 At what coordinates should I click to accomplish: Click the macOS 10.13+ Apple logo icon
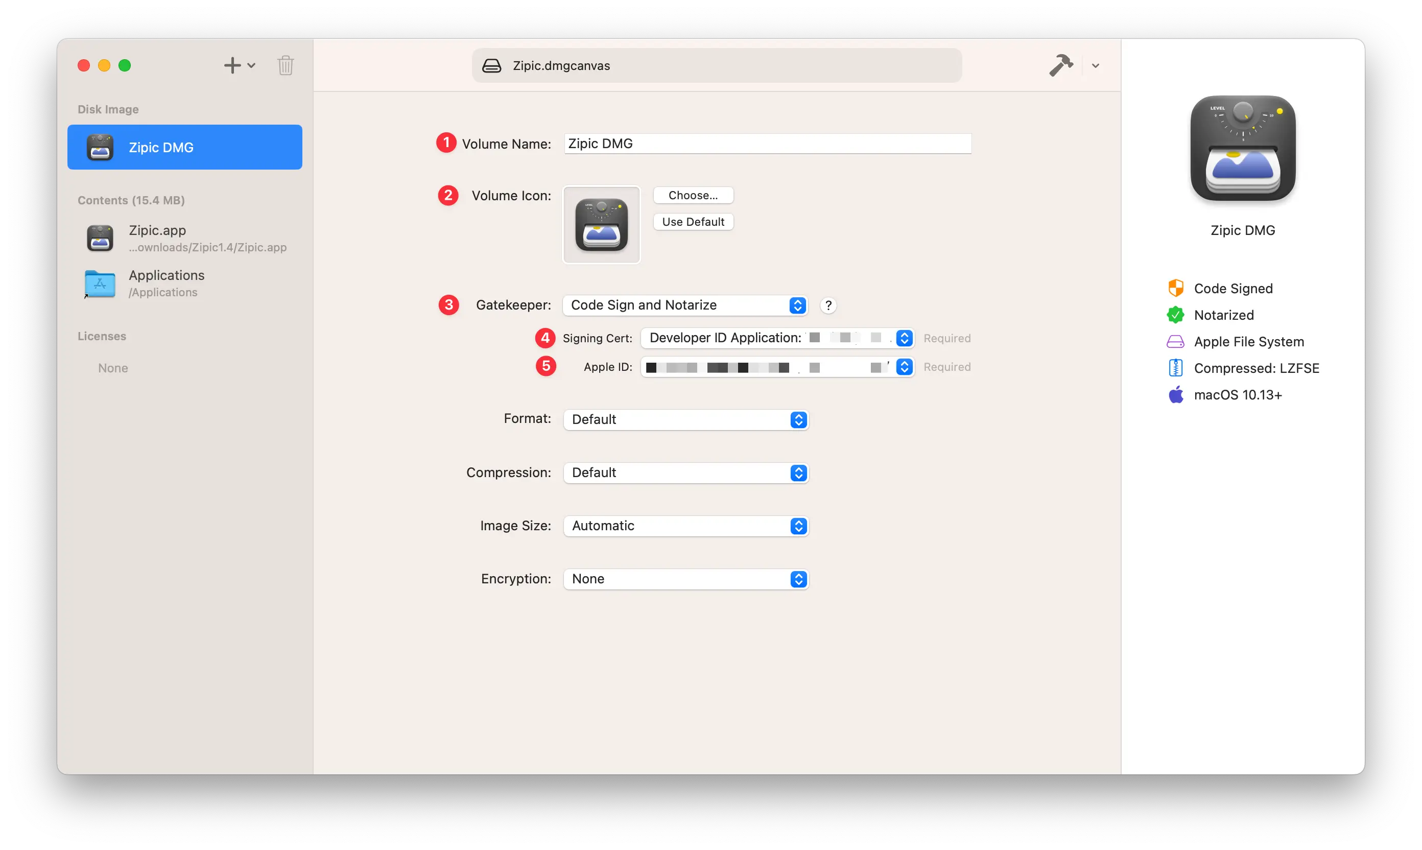[x=1175, y=395]
